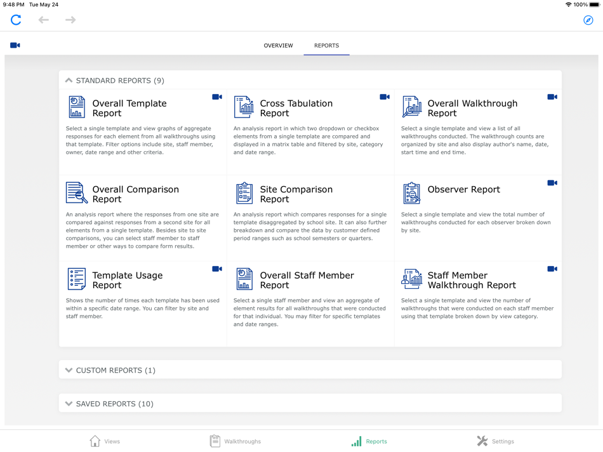Tap the Views house icon
The image size is (603, 452).
(95, 441)
